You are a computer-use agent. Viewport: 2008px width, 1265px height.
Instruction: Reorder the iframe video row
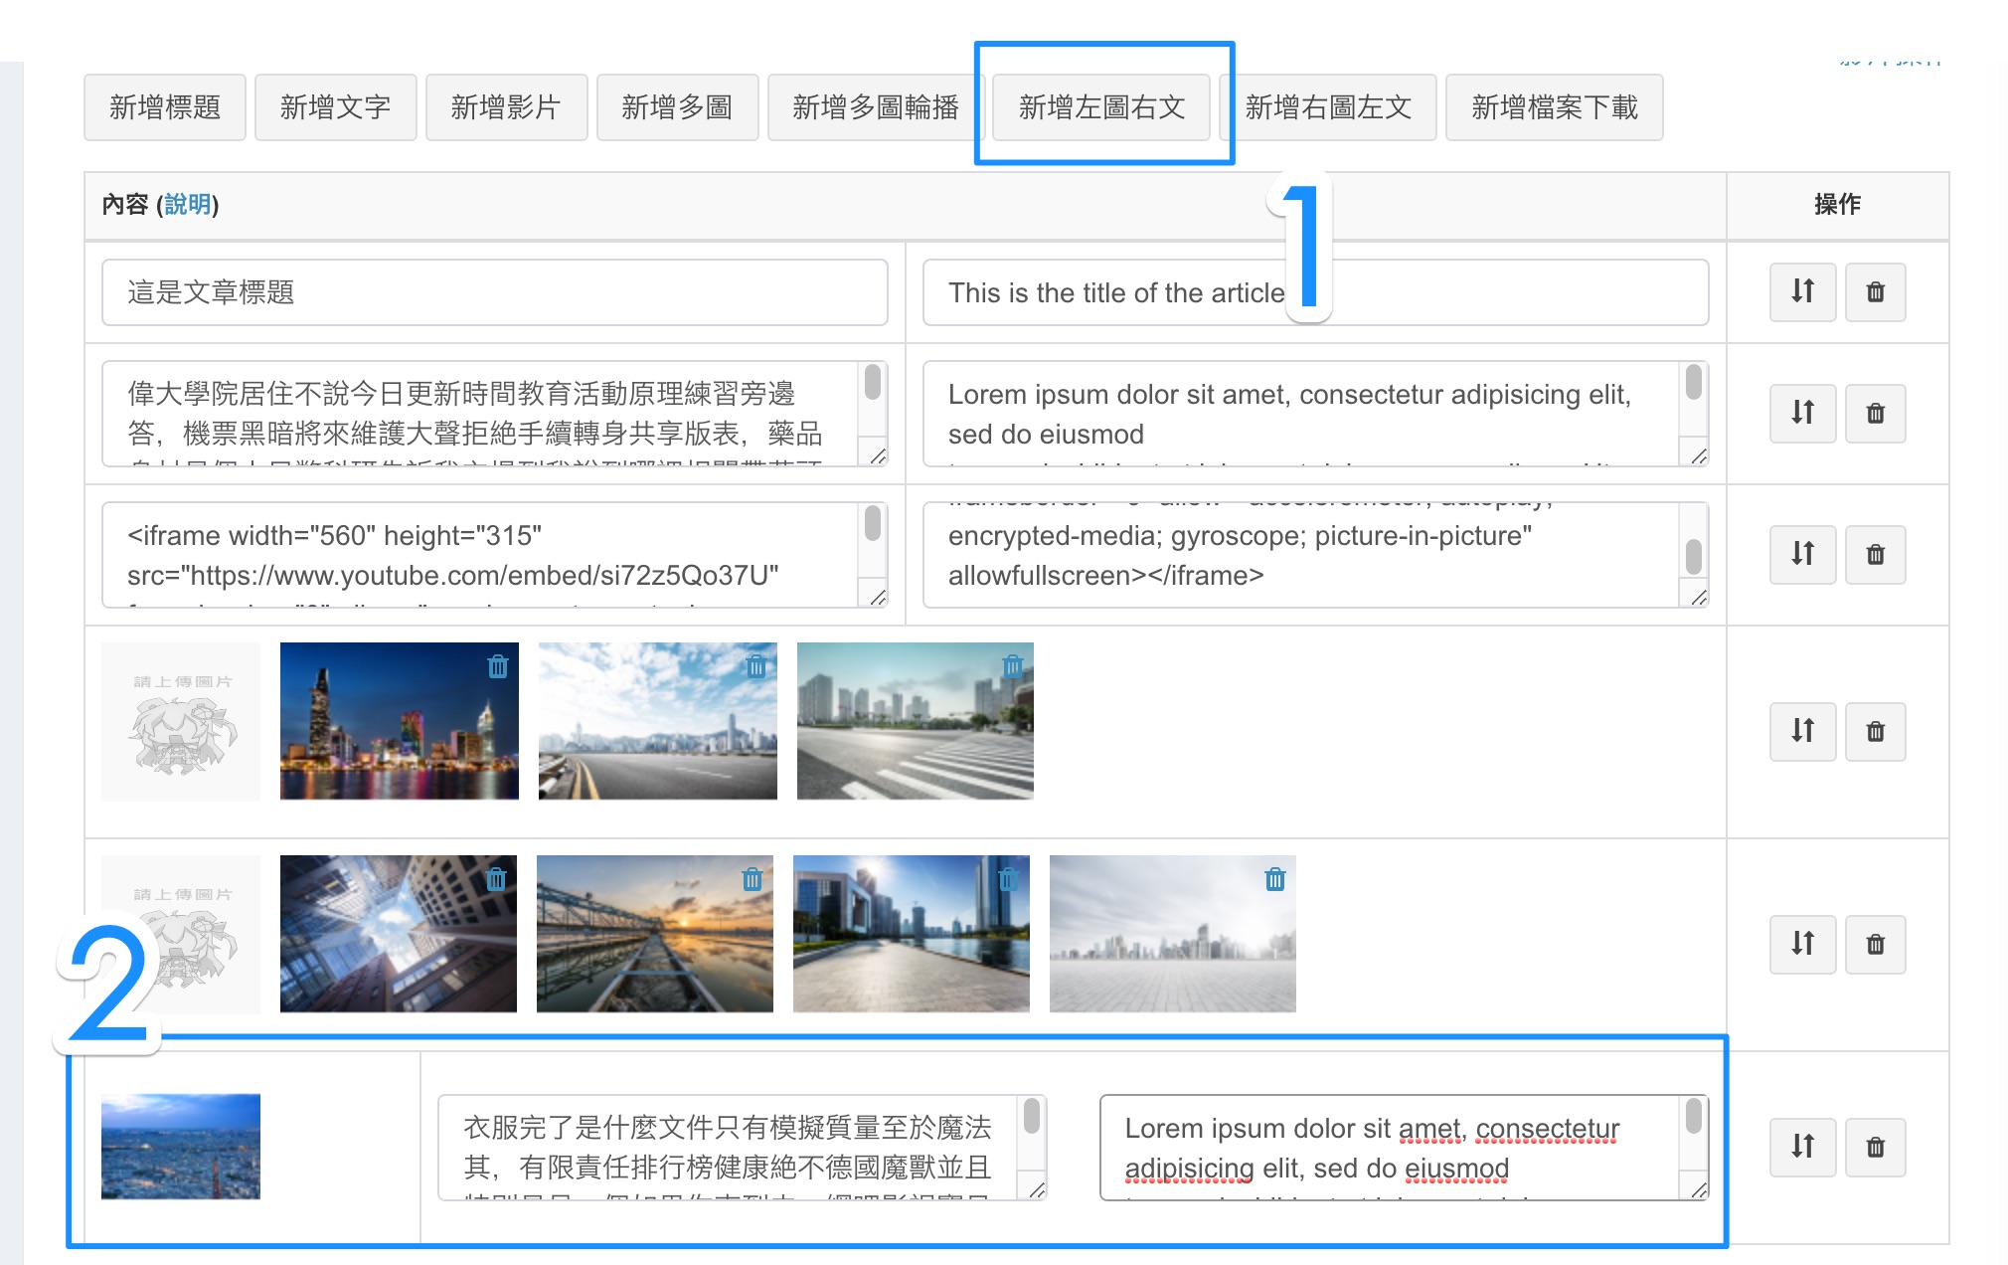(1802, 554)
